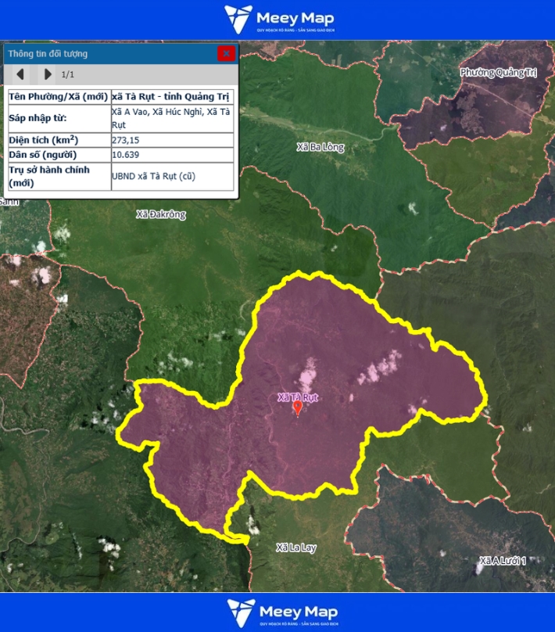Click the next record right arrow

(x=48, y=74)
